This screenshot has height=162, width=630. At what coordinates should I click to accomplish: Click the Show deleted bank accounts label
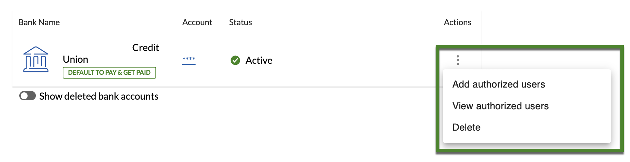pyautogui.click(x=99, y=96)
